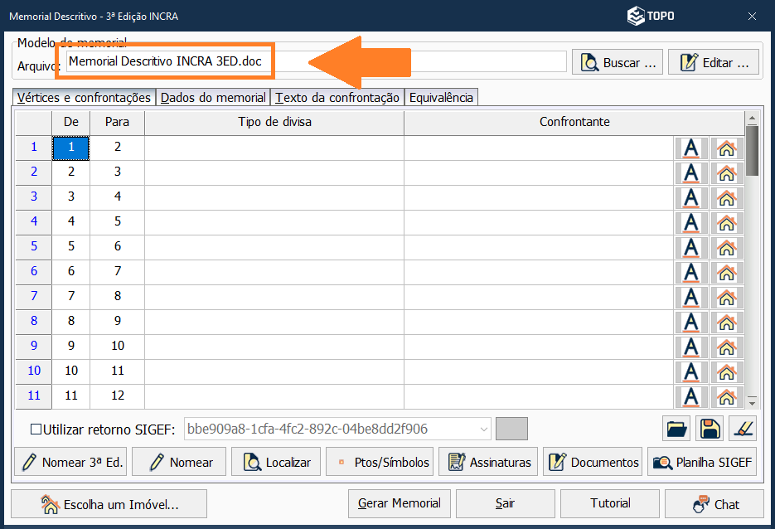
Task: Click the Confrontante column header
Action: (x=574, y=123)
